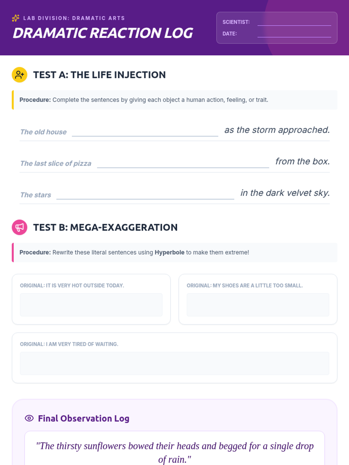Click the blank after 'The stars'
349x465 pixels.
point(145,194)
